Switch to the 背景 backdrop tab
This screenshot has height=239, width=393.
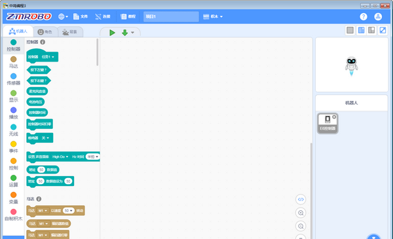[69, 32]
